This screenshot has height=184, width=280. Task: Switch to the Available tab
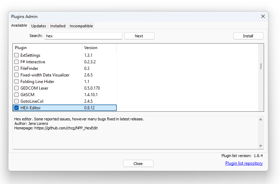[x=19, y=25]
